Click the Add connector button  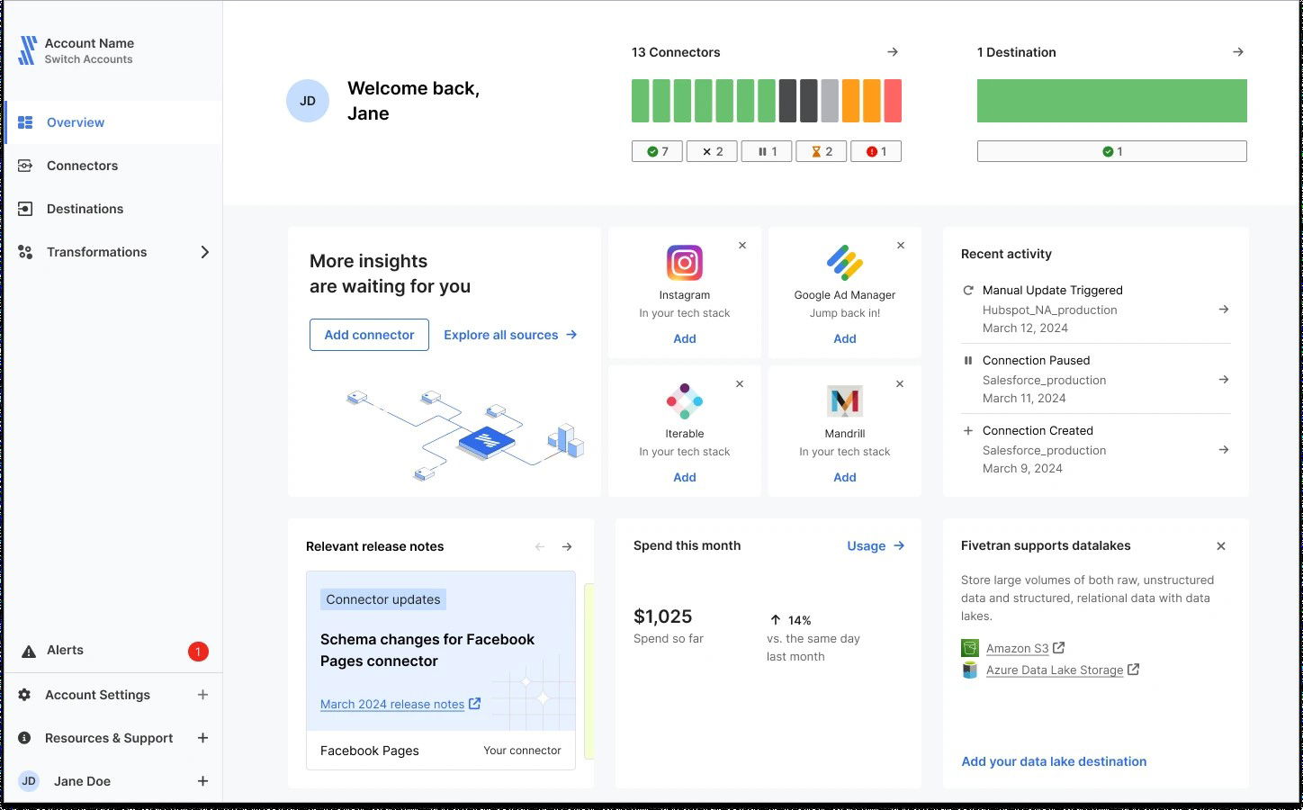(x=369, y=334)
